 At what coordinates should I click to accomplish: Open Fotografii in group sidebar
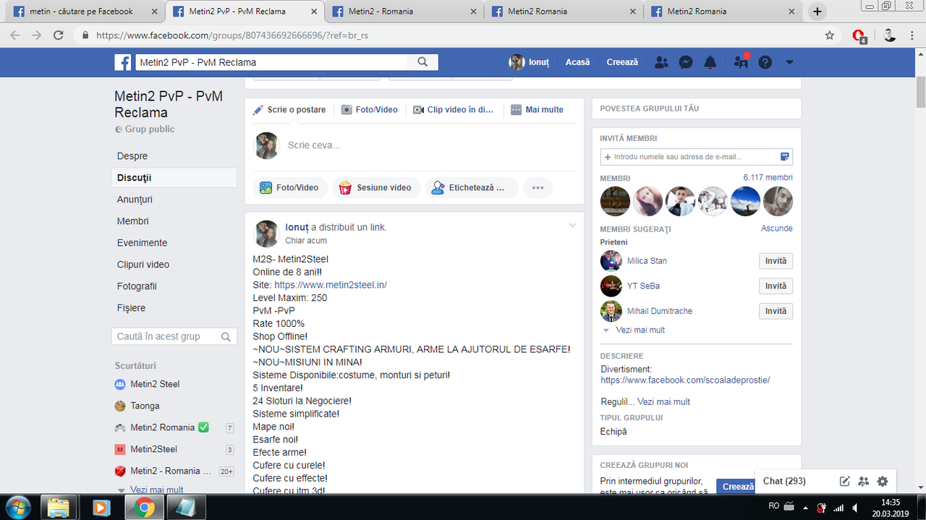137,286
